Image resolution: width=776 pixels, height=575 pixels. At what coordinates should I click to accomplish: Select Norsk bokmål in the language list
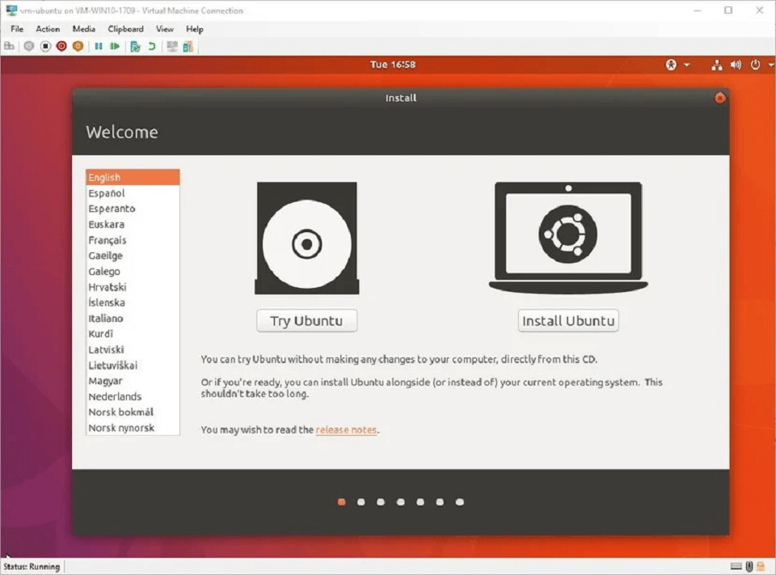pyautogui.click(x=133, y=412)
